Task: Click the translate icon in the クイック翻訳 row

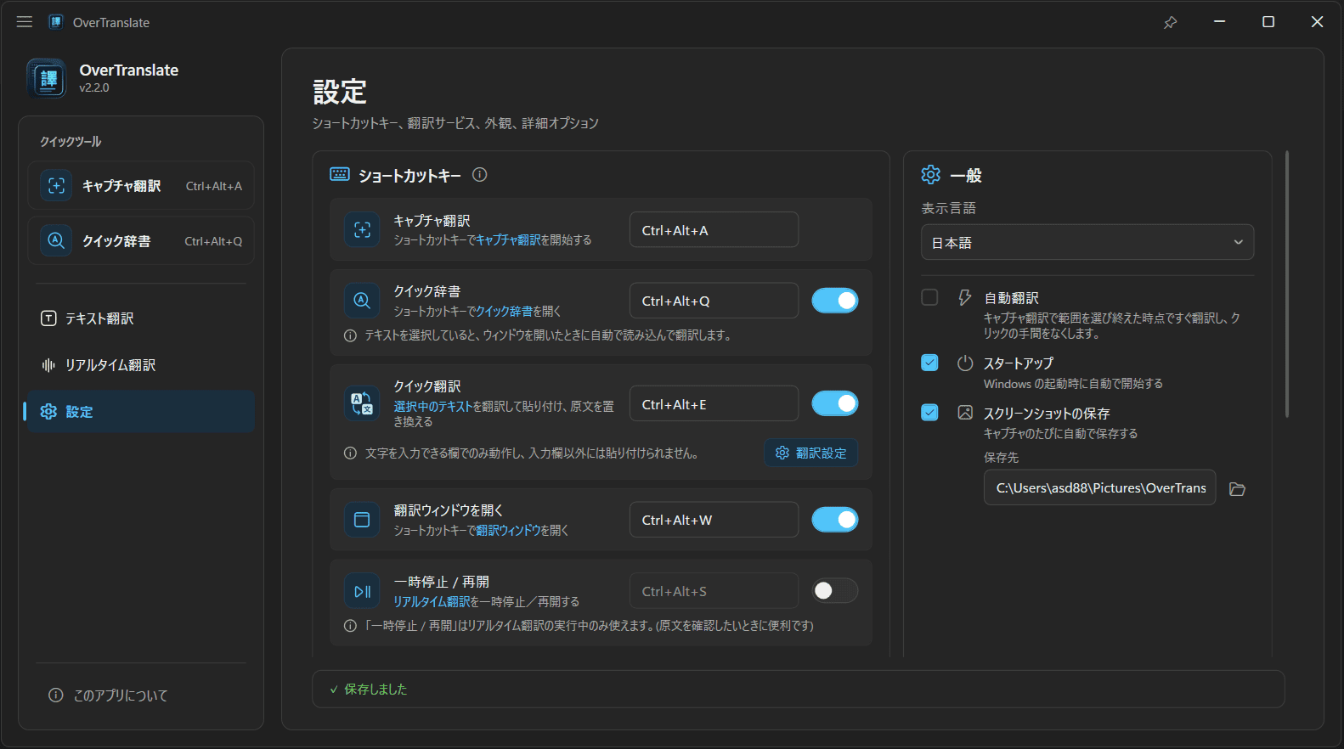Action: pos(362,403)
